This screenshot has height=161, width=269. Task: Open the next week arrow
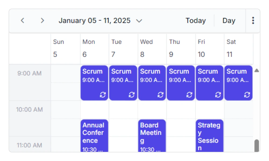(42, 20)
